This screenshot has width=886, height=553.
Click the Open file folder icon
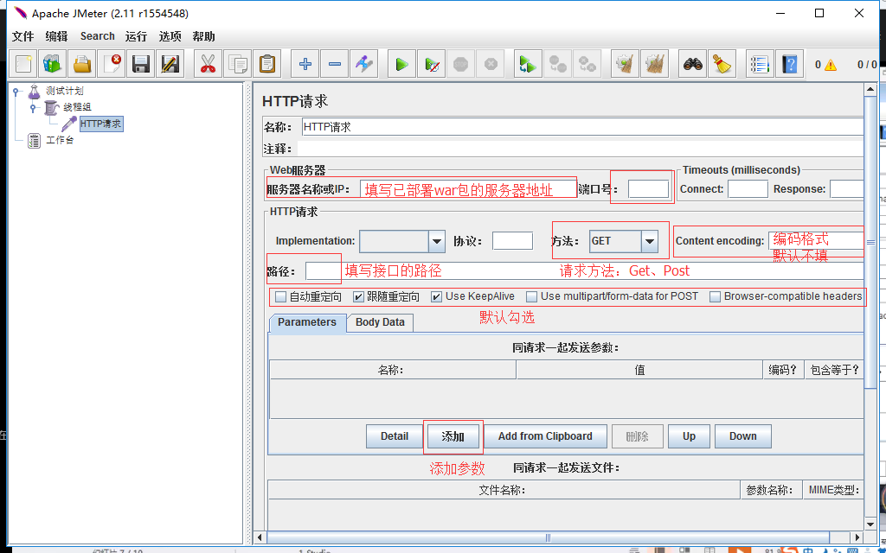[82, 64]
